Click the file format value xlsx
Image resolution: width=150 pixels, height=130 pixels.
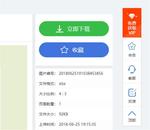[x=62, y=84]
